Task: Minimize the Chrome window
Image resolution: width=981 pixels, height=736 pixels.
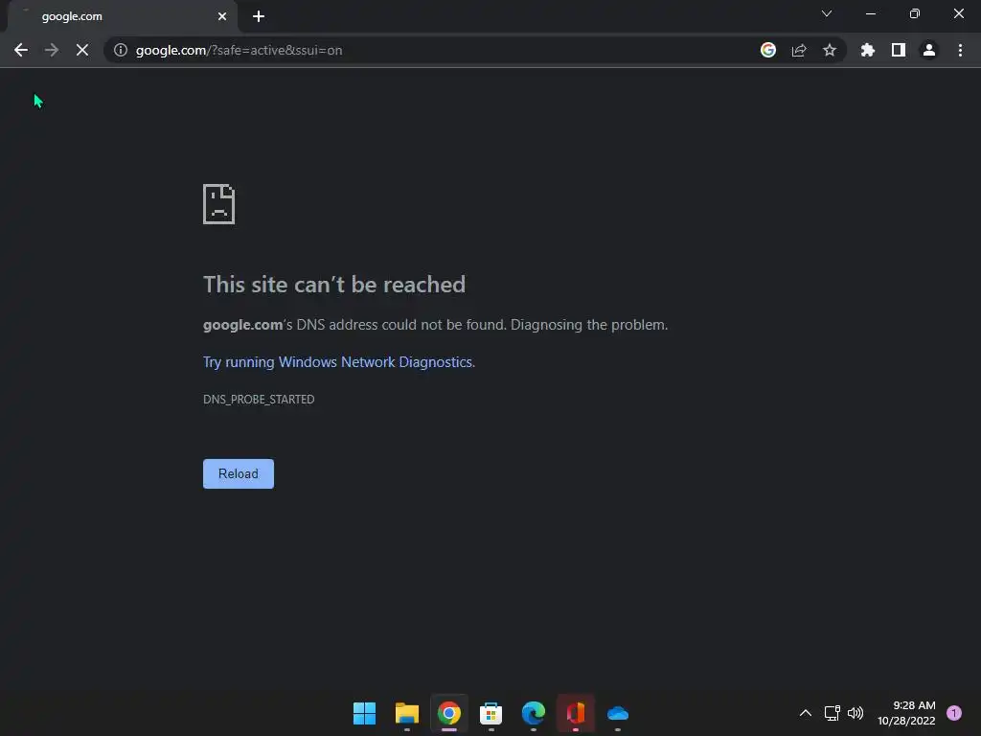Action: pyautogui.click(x=870, y=13)
